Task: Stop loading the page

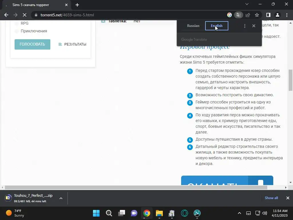Action: tap(25, 15)
